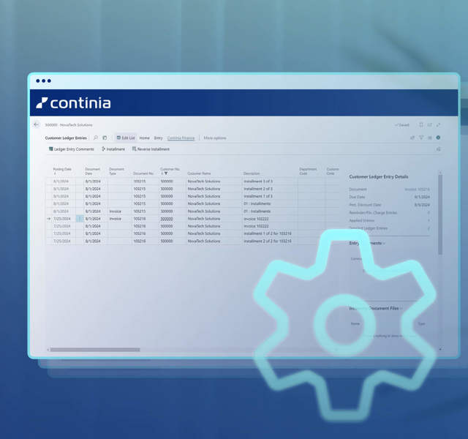Select the Installment 3 of 3 row

[257, 181]
